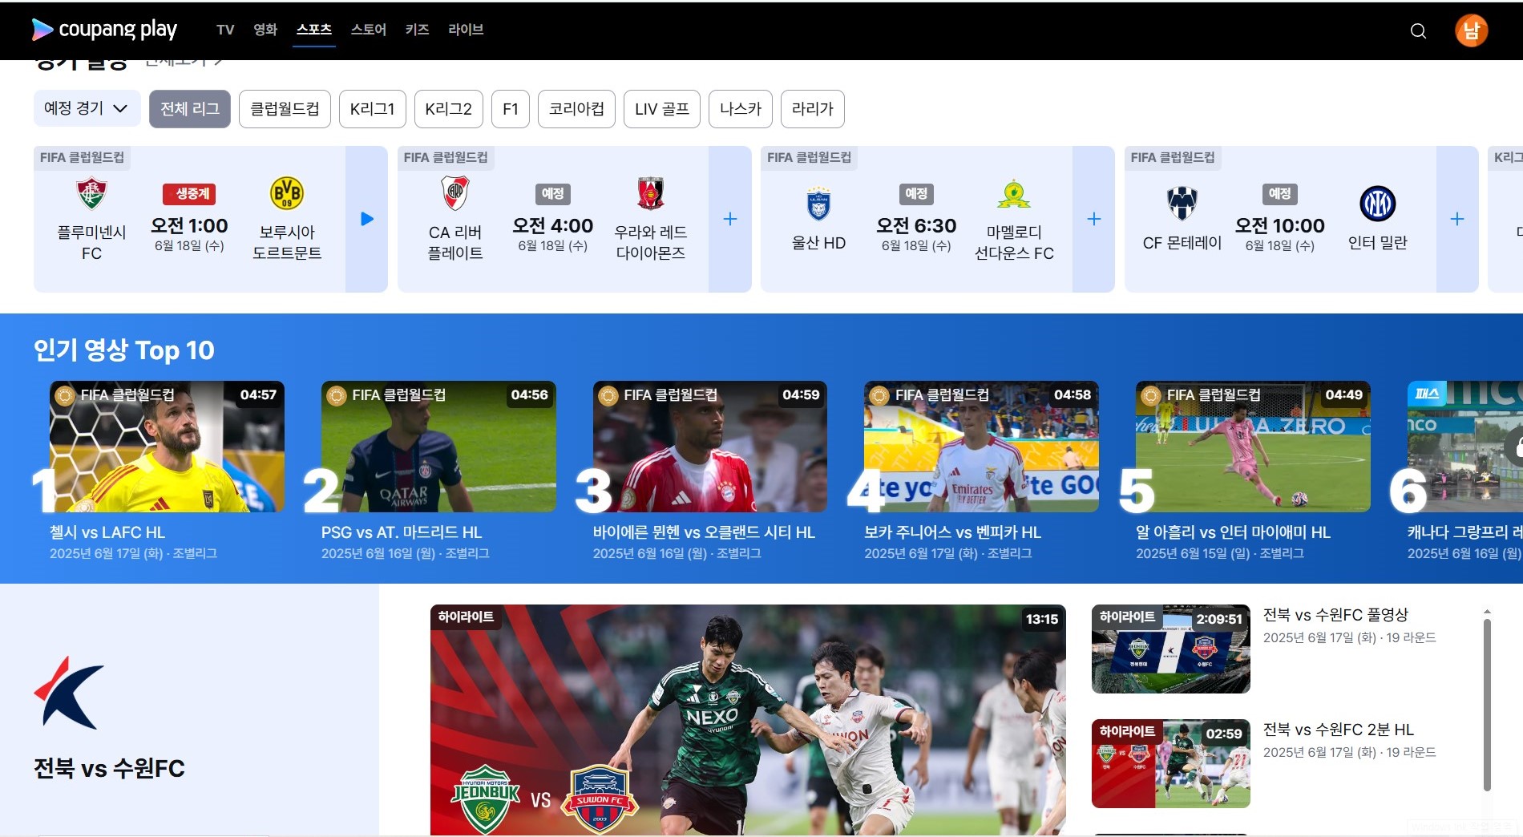Screen dimensions: 1523x837
Task: Click the Fluminense FC crest
Action: pos(91,193)
